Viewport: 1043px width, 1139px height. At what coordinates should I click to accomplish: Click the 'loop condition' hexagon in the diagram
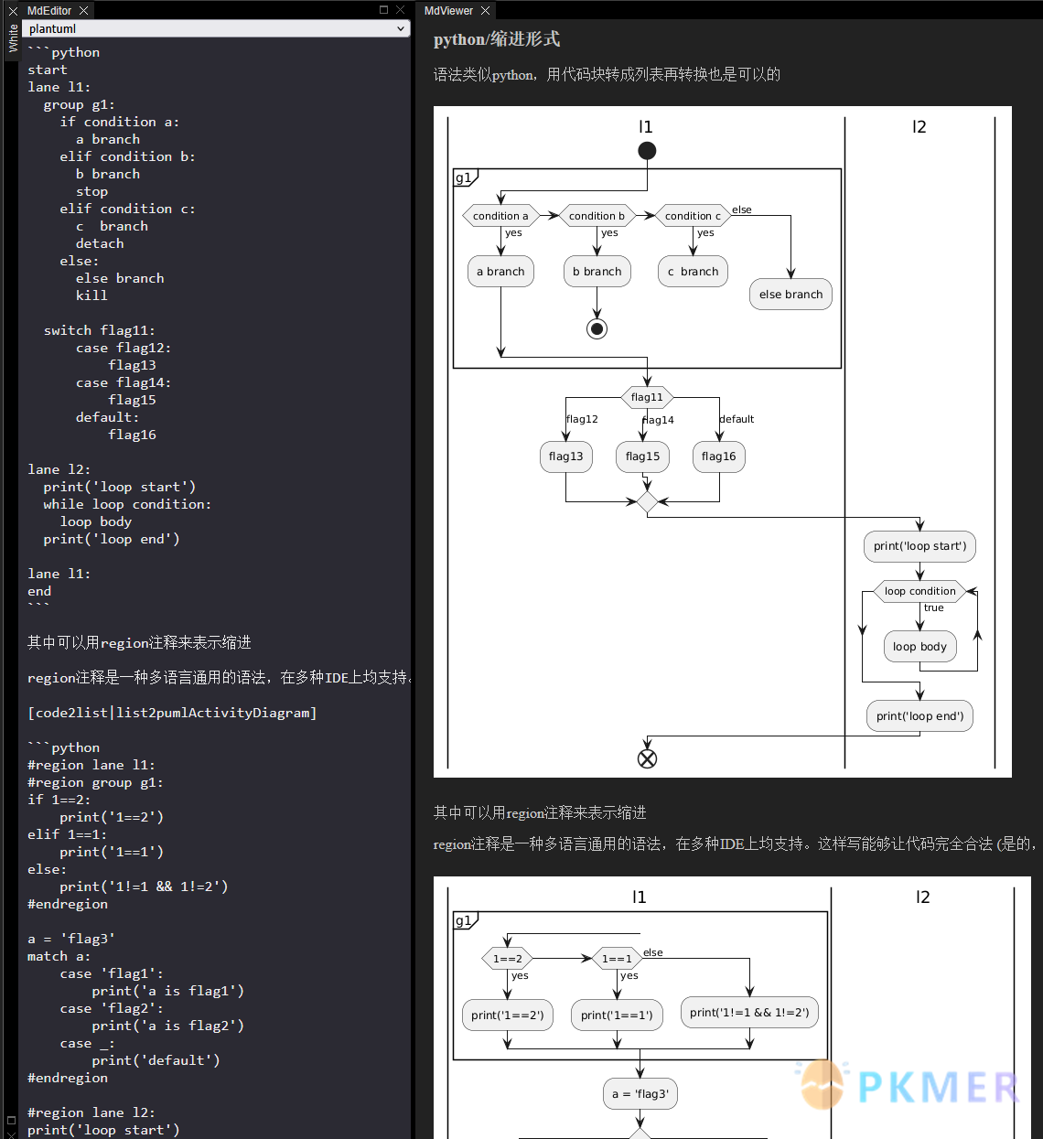919,591
